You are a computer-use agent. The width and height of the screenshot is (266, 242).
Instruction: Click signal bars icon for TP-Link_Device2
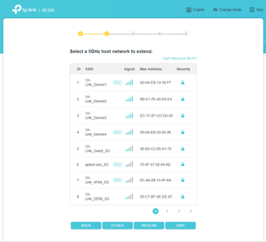(129, 99)
